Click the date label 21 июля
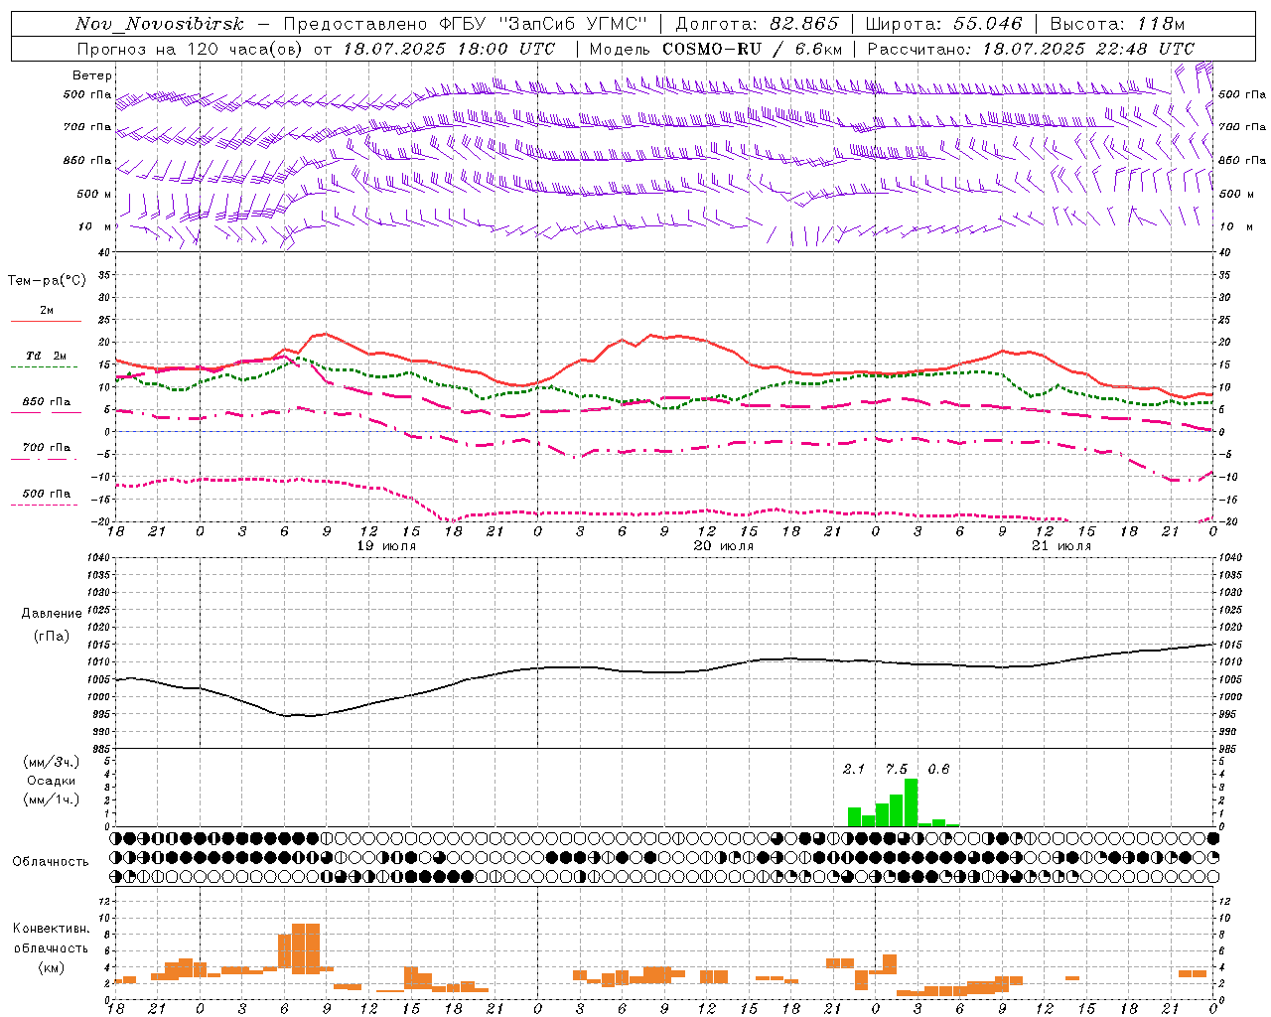Screen dimensions: 1271x1017 [x=1060, y=546]
